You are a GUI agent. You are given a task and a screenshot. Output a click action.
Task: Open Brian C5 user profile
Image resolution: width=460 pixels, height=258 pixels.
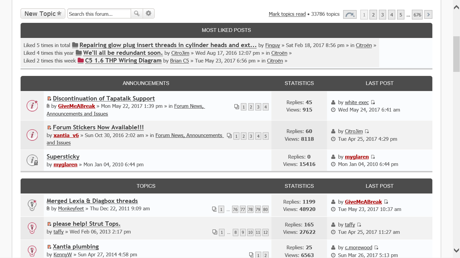tap(179, 61)
